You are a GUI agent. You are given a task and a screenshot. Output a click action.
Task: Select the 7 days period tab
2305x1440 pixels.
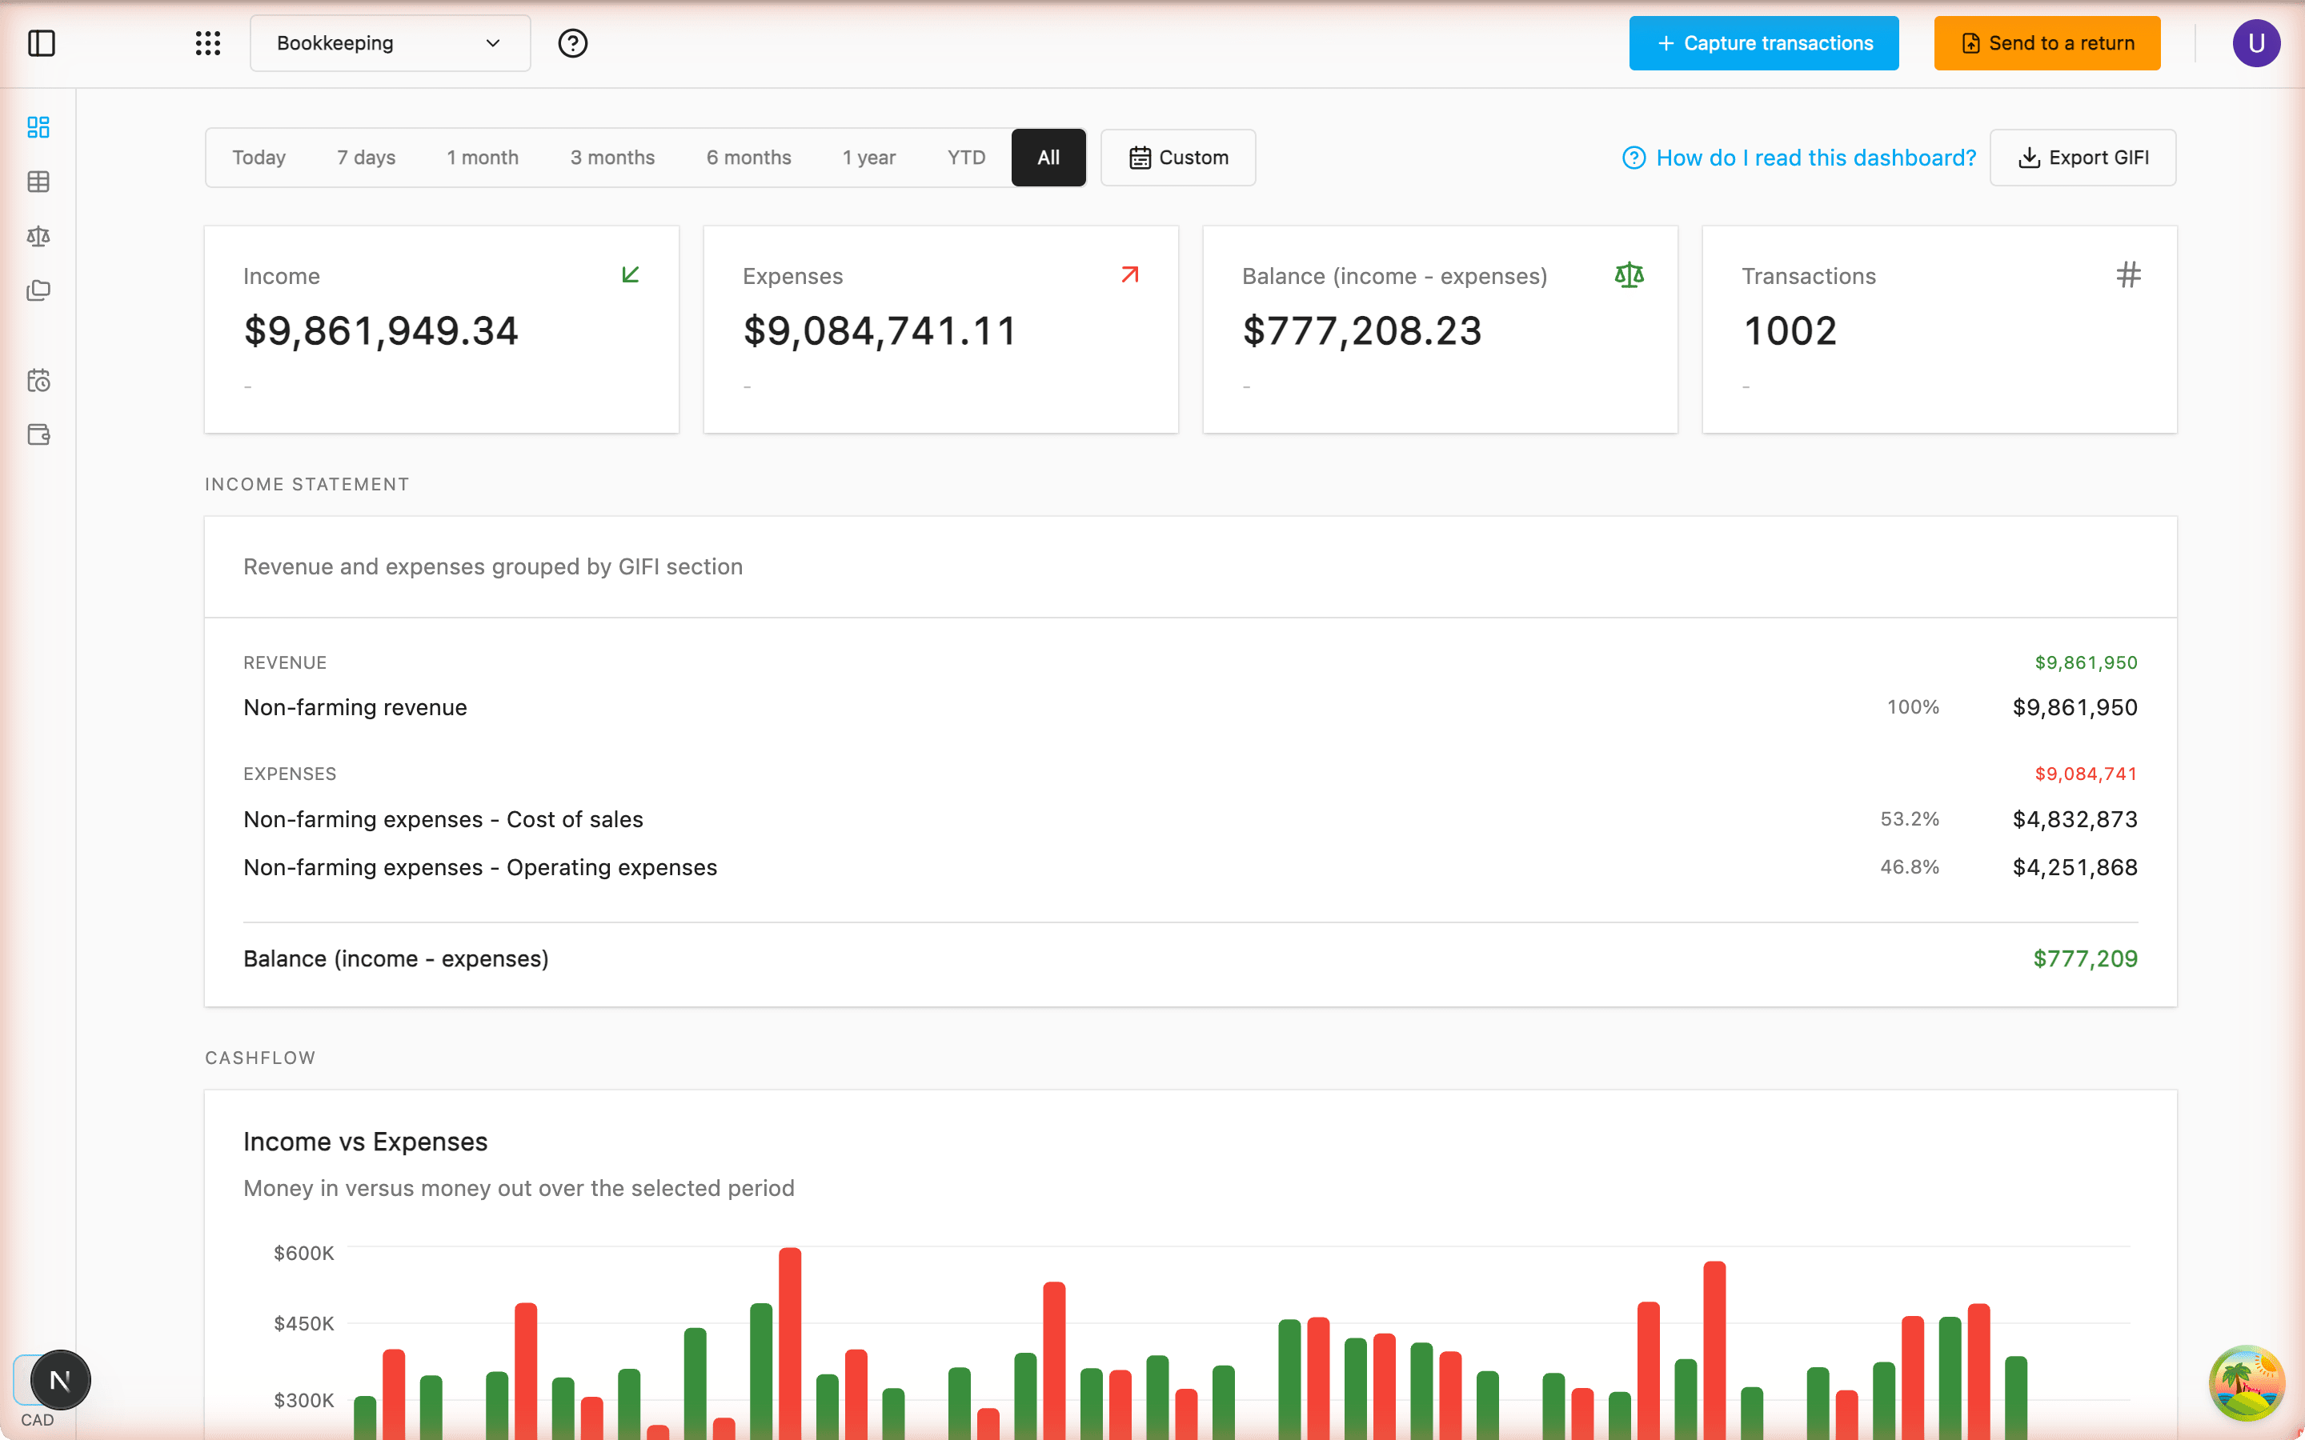pos(366,157)
